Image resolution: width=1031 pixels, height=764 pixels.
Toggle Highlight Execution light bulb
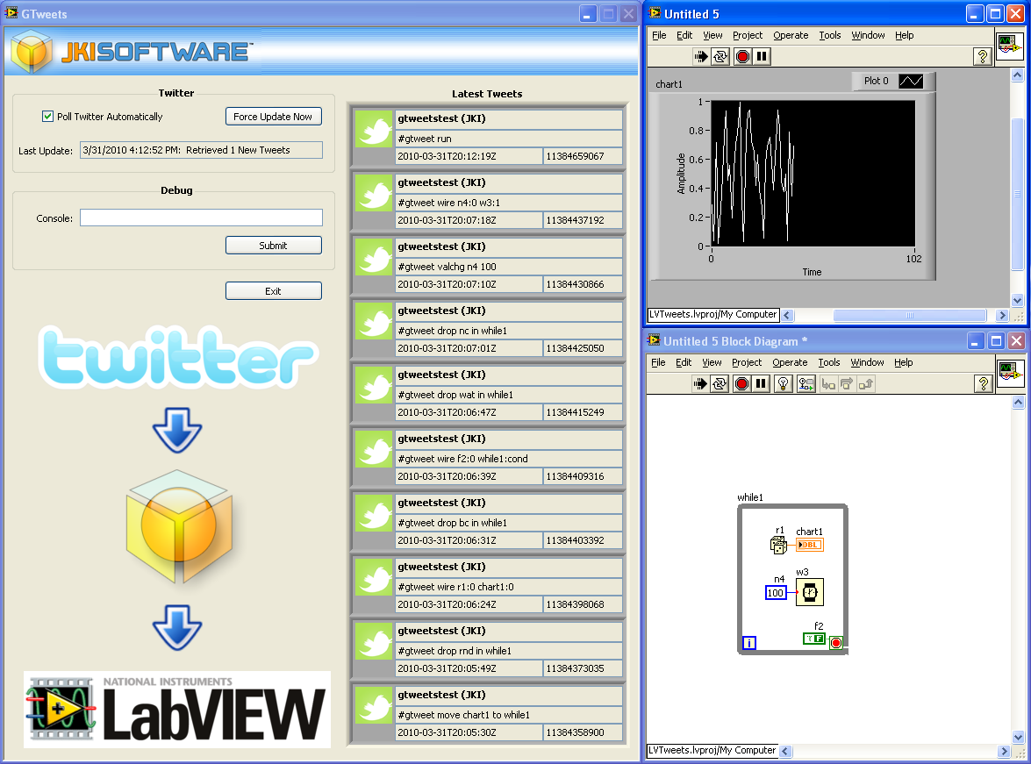click(783, 384)
